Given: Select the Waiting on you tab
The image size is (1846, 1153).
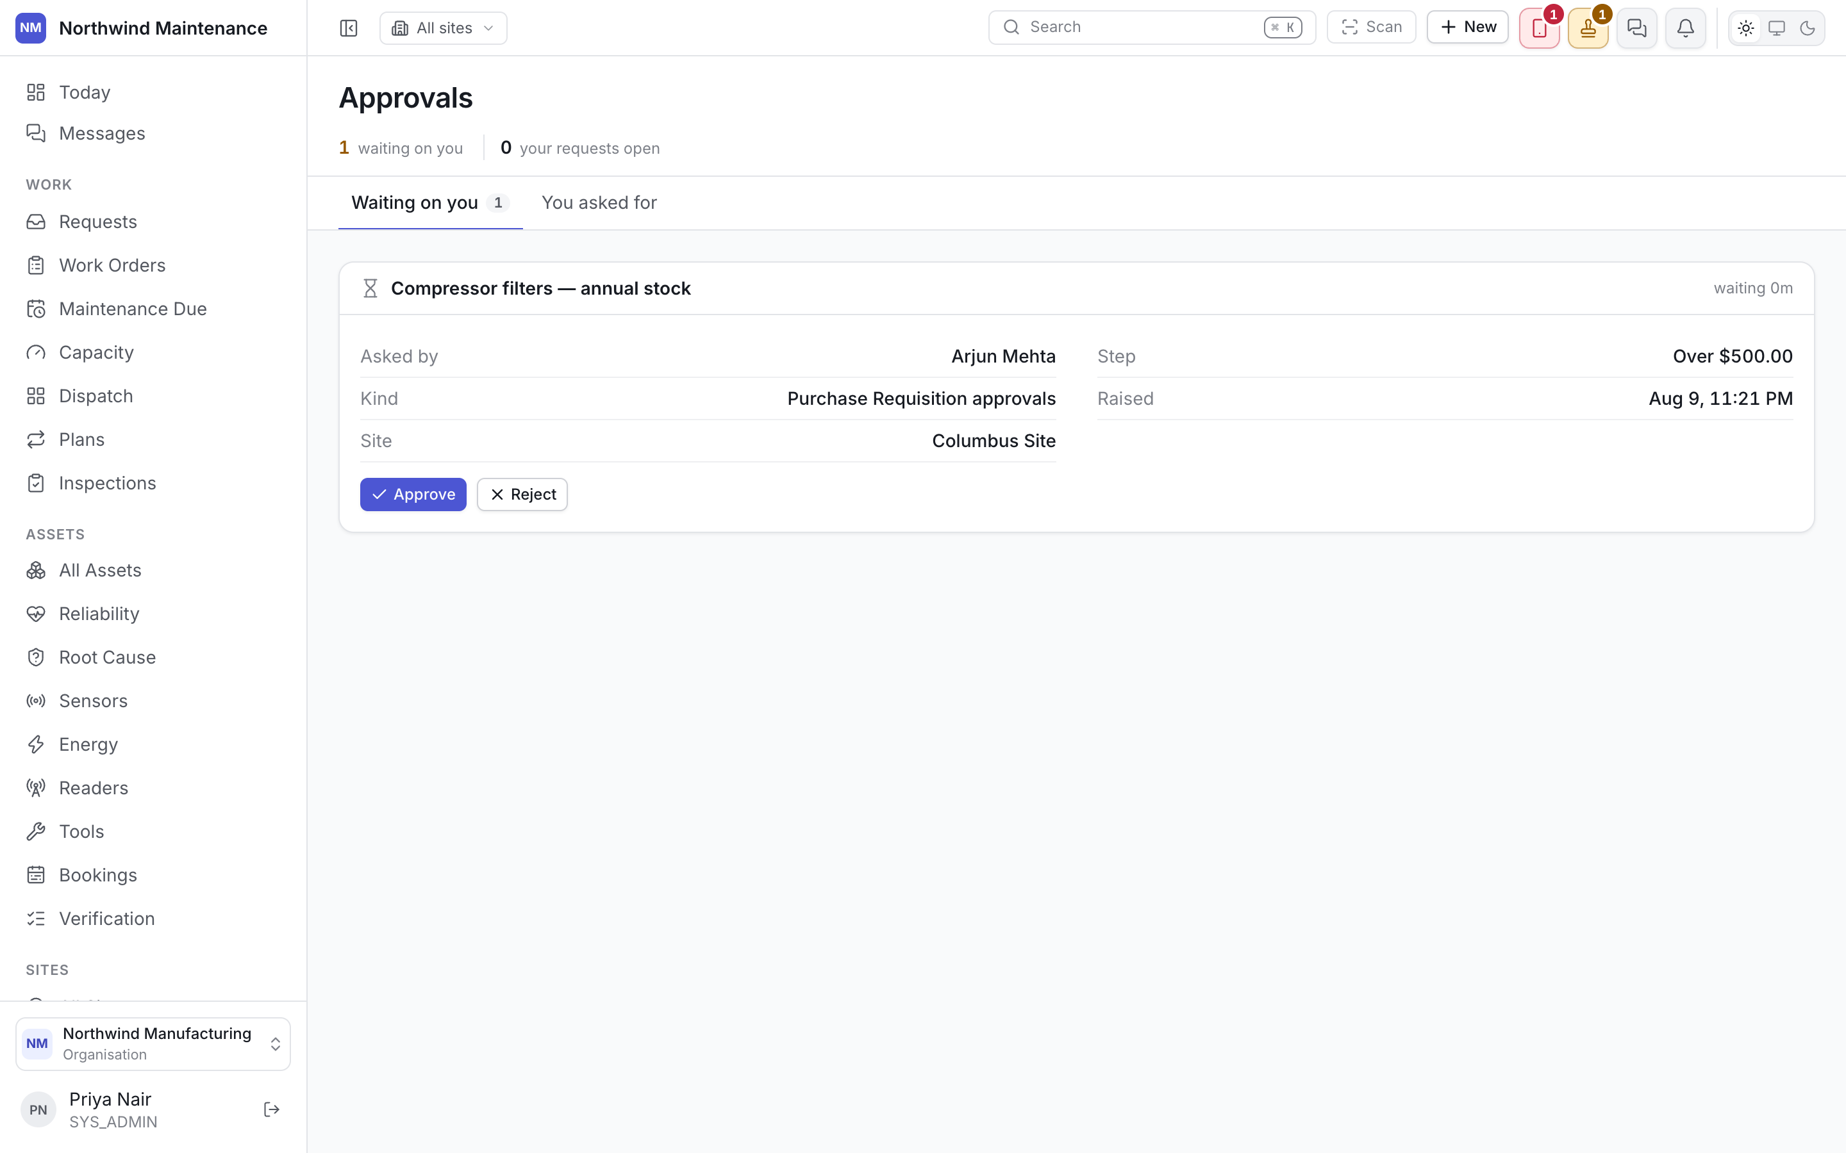Looking at the screenshot, I should [x=430, y=203].
